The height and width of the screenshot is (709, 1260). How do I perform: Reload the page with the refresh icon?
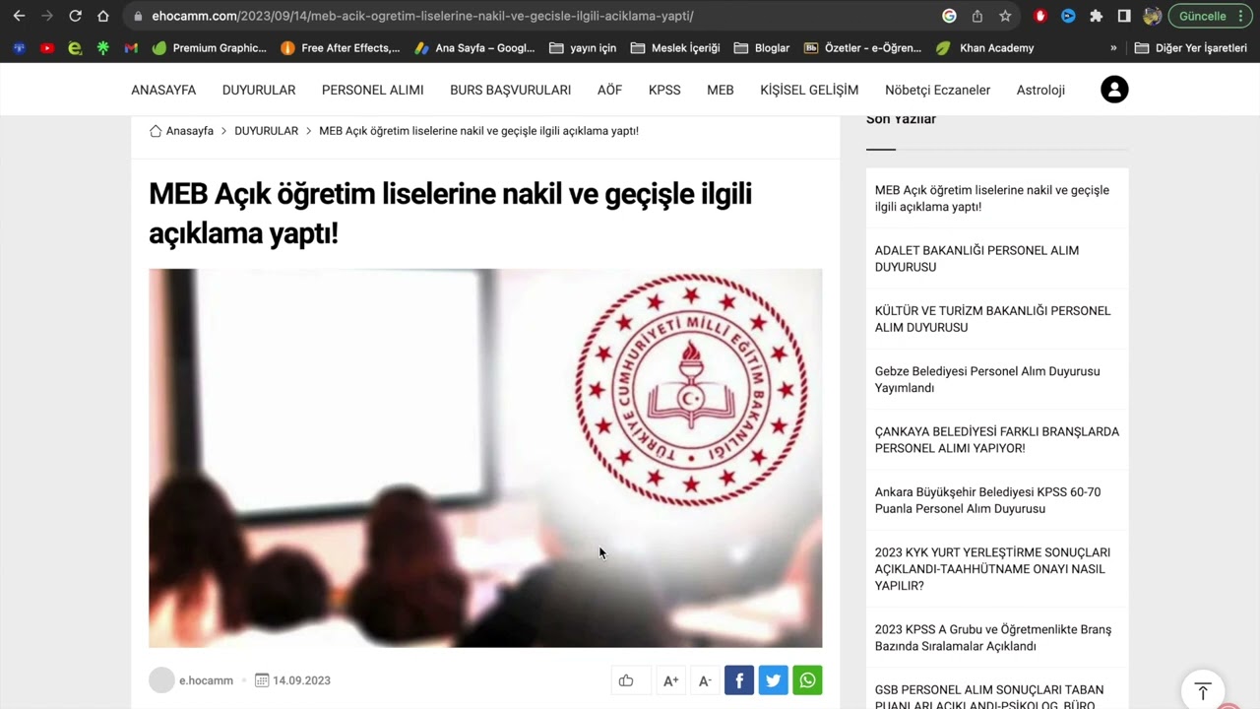pos(75,16)
